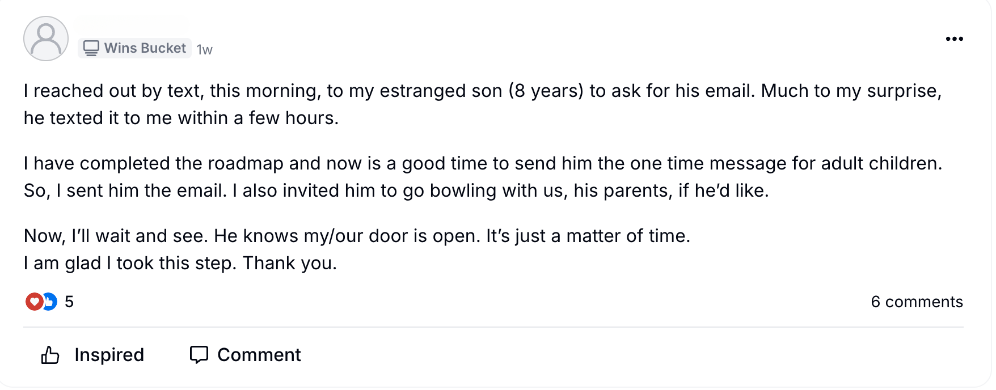The image size is (996, 390).
Task: Click the line "I am glad I took this step"
Action: click(180, 263)
